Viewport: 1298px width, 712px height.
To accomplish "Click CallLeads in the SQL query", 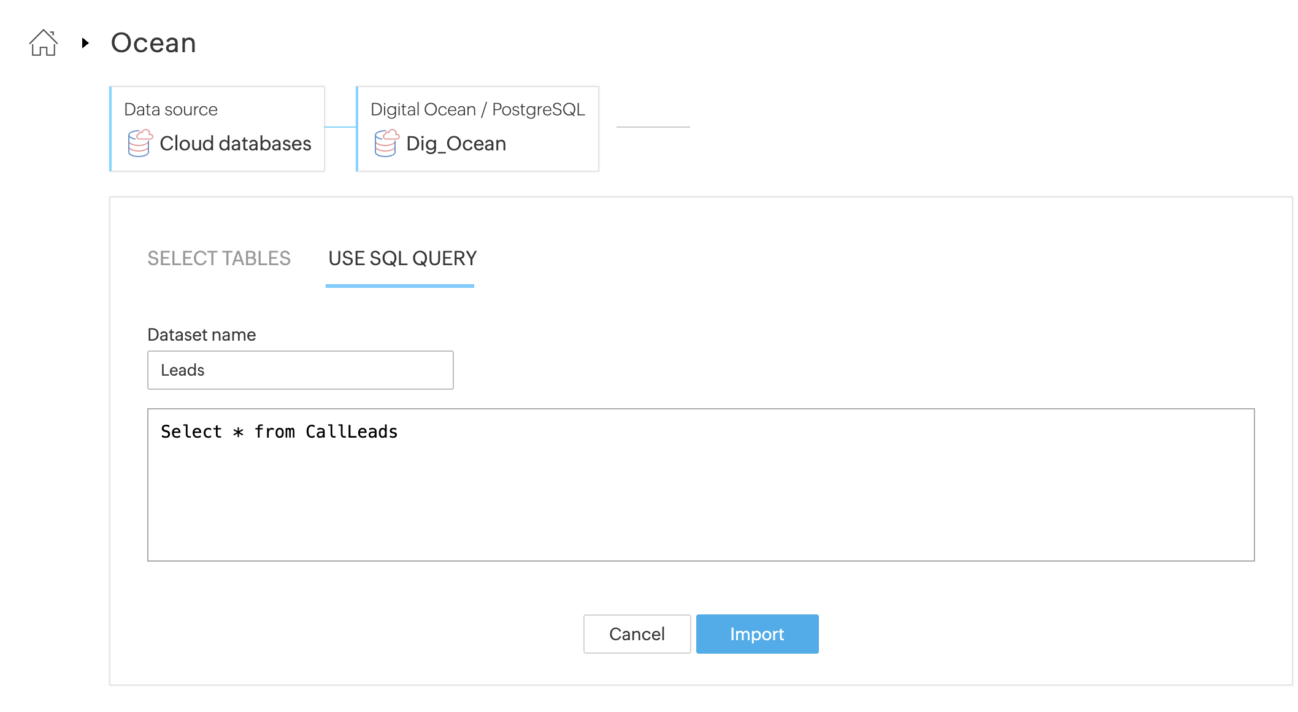I will pyautogui.click(x=351, y=431).
